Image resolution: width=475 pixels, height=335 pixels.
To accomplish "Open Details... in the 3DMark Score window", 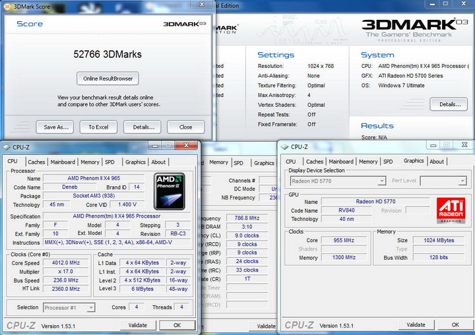I will pyautogui.click(x=144, y=127).
